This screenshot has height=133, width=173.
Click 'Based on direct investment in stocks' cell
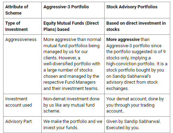(x=137, y=26)
